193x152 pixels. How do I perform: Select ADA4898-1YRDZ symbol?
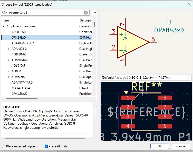(x=23, y=43)
